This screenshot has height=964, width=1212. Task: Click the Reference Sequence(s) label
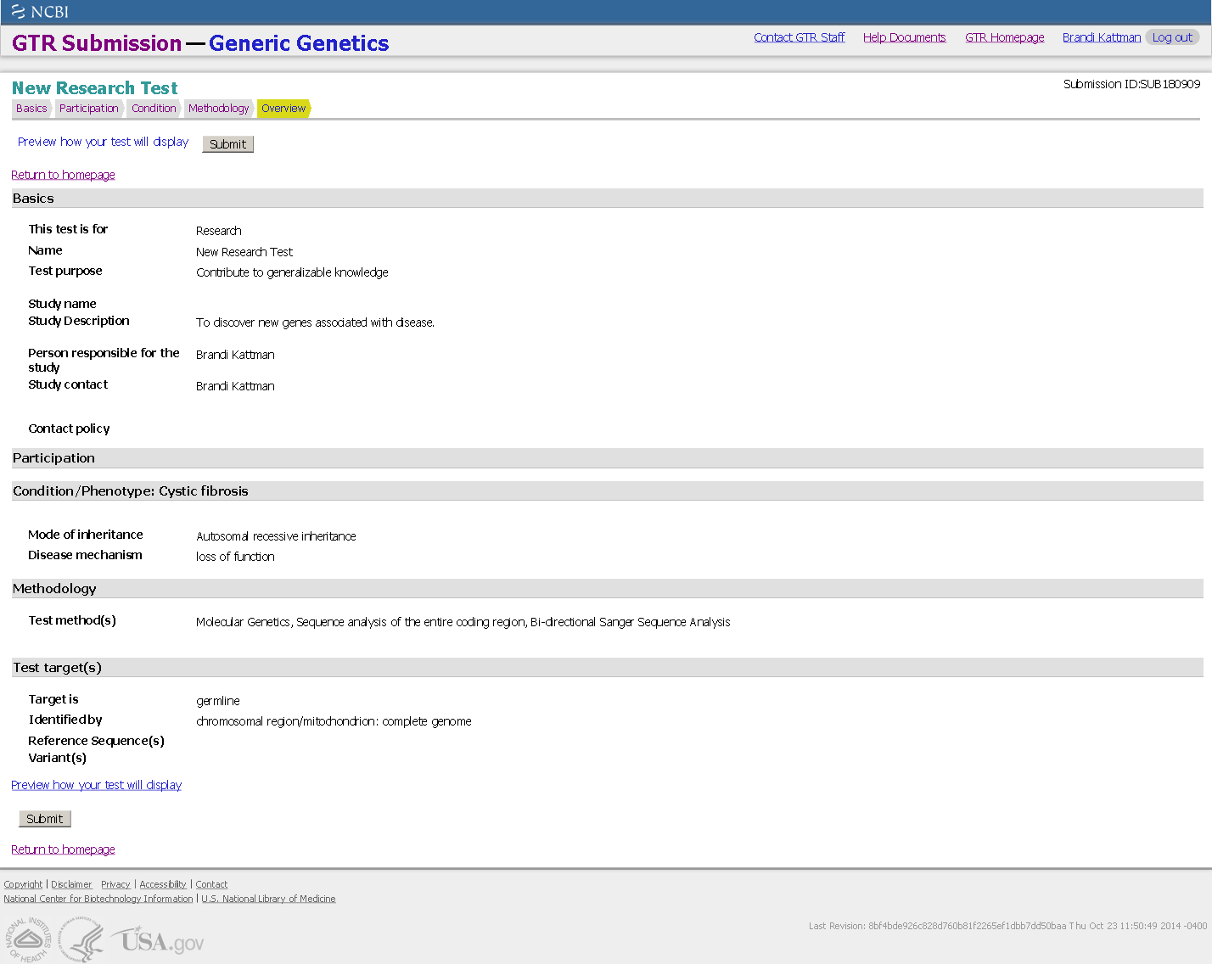coord(96,741)
